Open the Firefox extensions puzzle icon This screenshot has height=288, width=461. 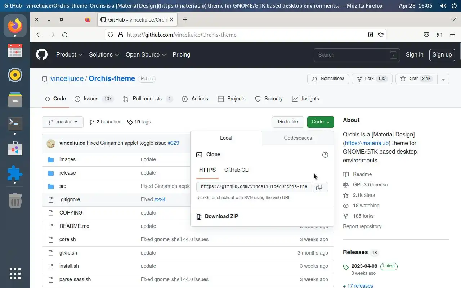click(439, 35)
